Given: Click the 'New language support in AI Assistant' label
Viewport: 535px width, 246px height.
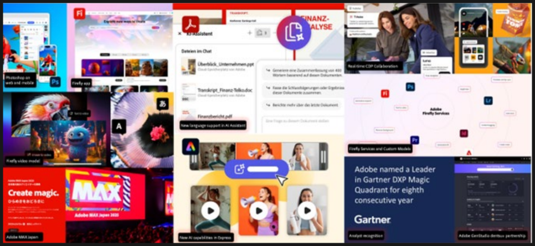Looking at the screenshot, I should pyautogui.click(x=213, y=126).
